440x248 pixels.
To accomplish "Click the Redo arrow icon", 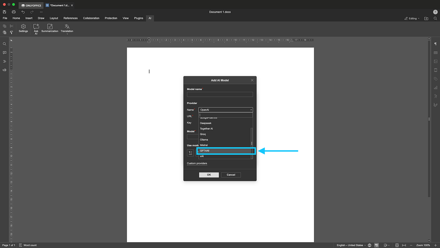I will click(x=32, y=12).
